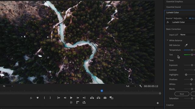Adjust the Temperature slider handle

[x=192, y=50]
